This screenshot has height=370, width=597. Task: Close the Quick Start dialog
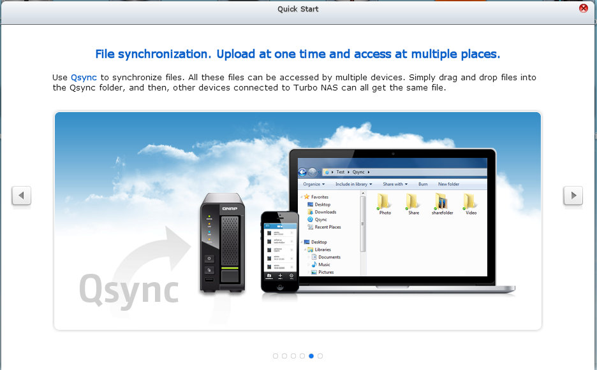point(584,8)
